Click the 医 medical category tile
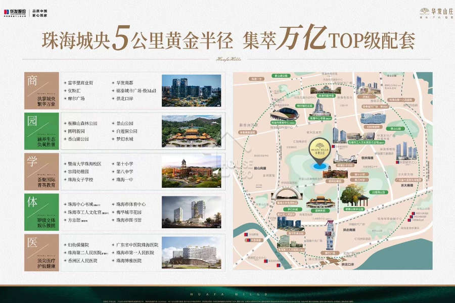The height and width of the screenshot is (303, 455). 41,253
